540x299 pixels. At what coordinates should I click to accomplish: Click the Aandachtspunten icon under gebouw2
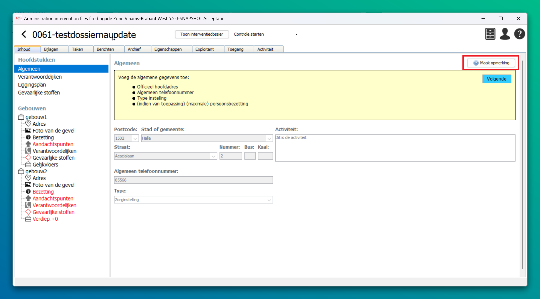click(x=28, y=198)
